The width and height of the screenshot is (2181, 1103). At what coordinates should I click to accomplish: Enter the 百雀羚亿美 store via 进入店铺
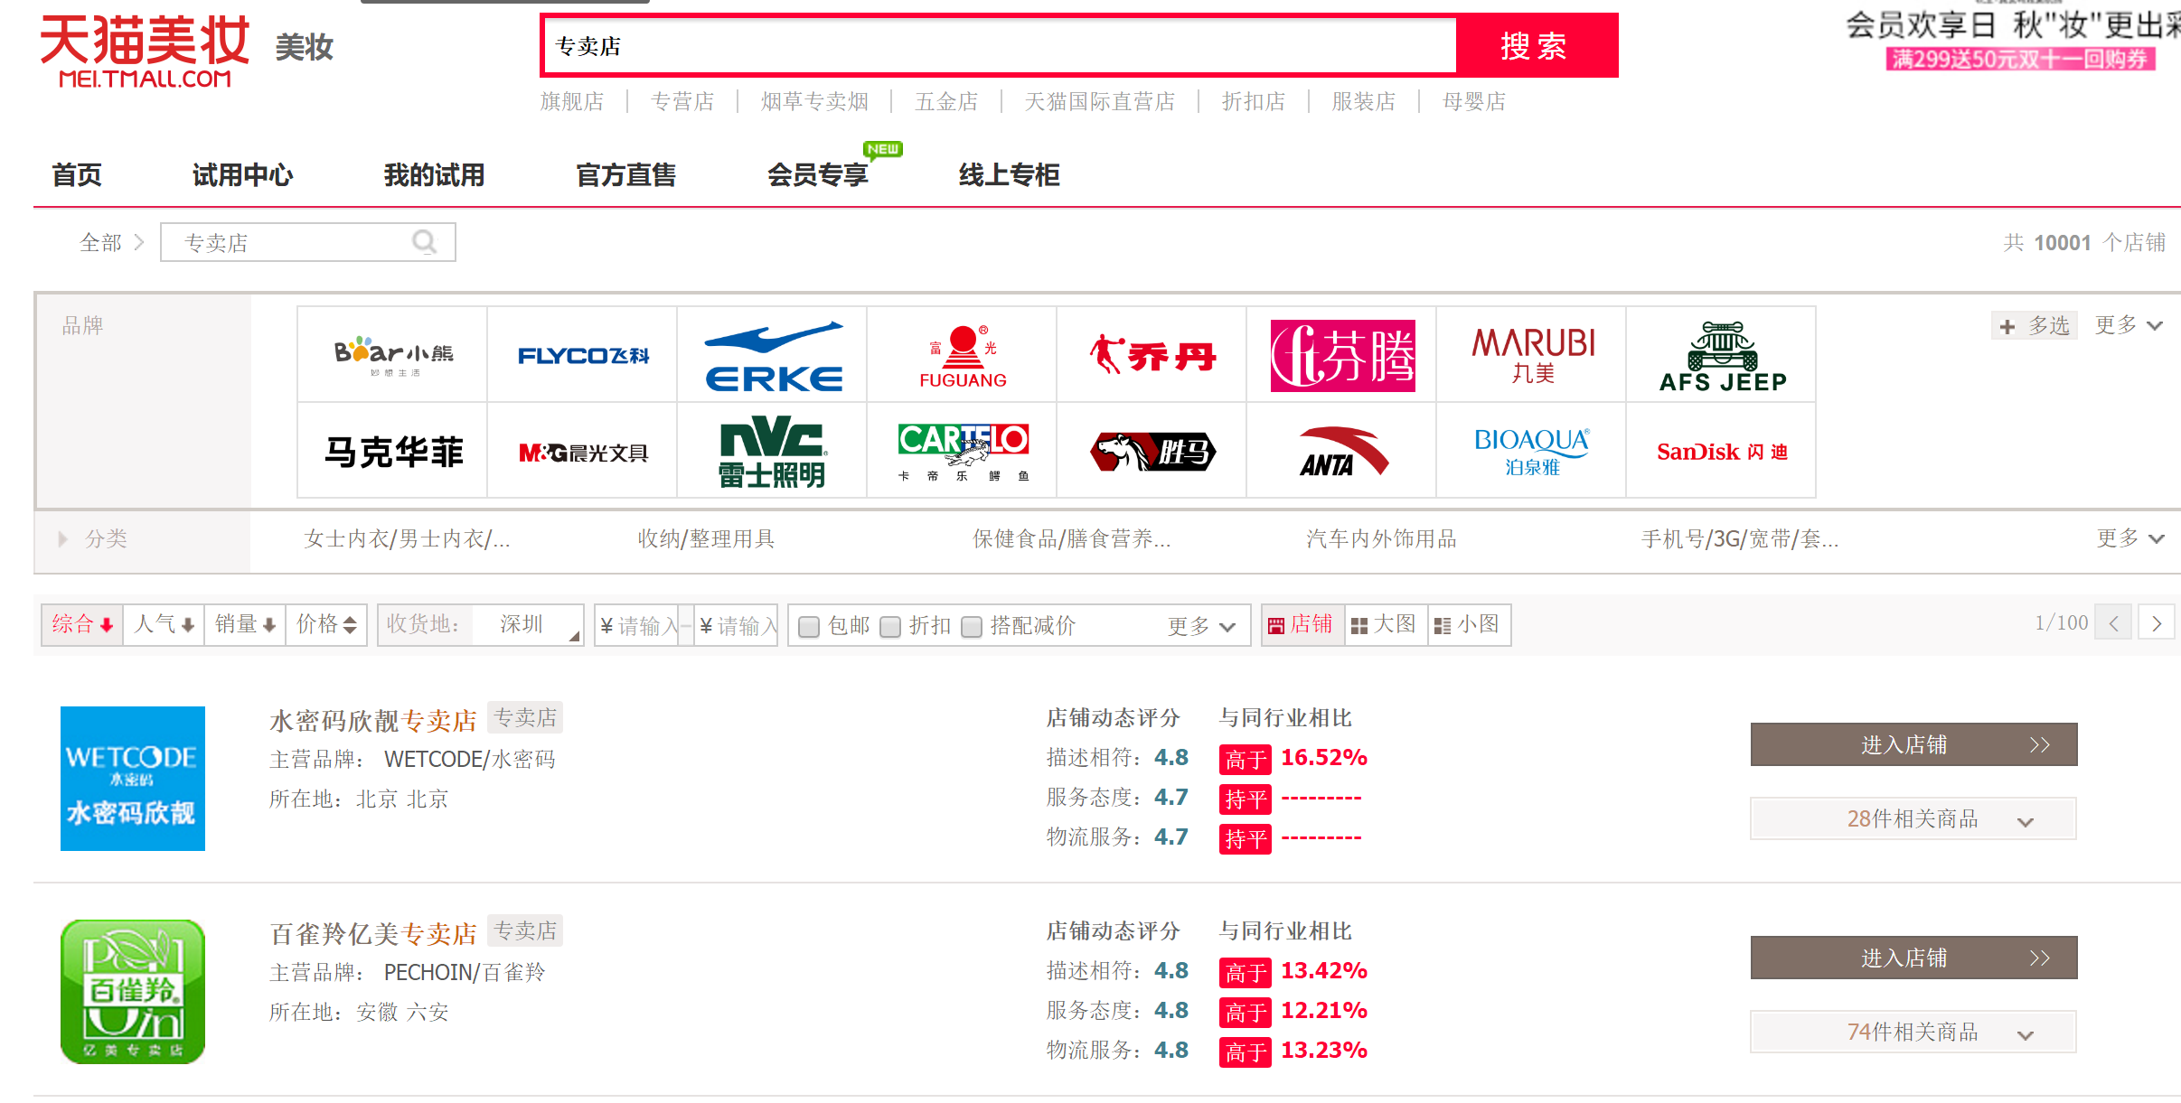point(1913,958)
